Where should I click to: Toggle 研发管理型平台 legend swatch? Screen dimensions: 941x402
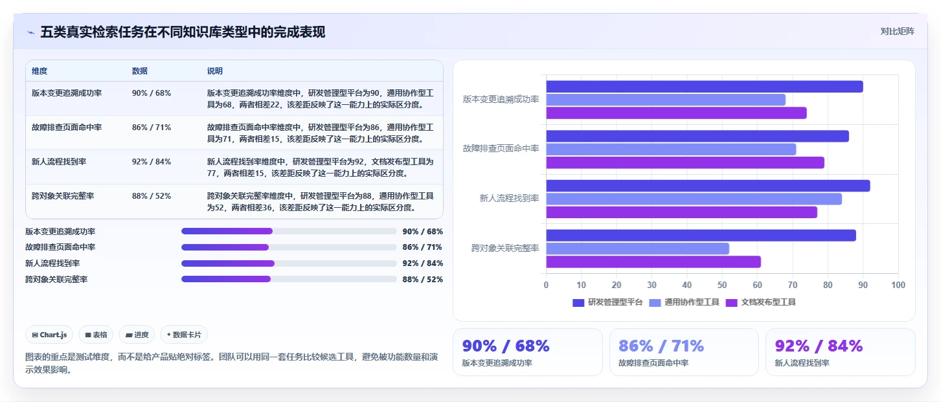tap(578, 302)
